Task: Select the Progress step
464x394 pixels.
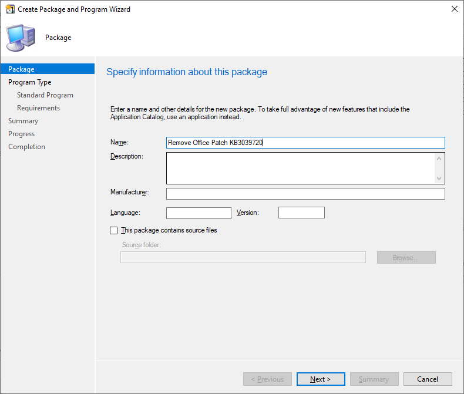Action: [x=21, y=134]
